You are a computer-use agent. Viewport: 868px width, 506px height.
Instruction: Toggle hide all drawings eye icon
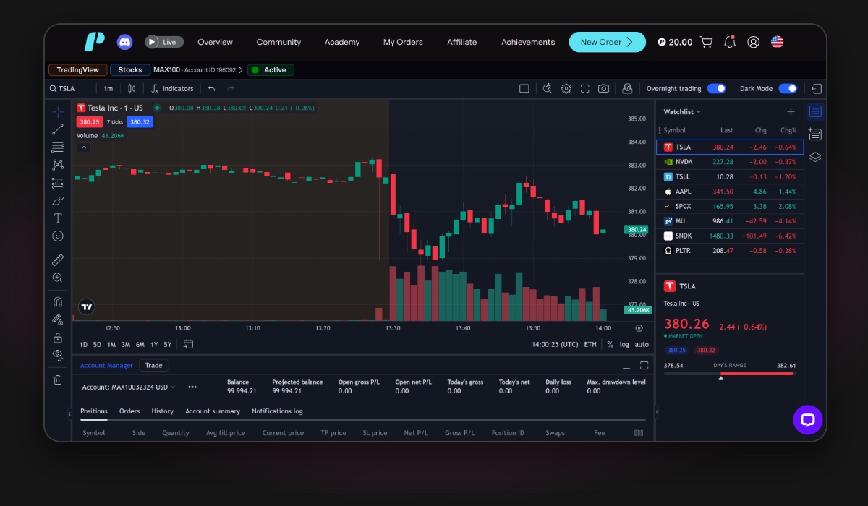pyautogui.click(x=58, y=355)
